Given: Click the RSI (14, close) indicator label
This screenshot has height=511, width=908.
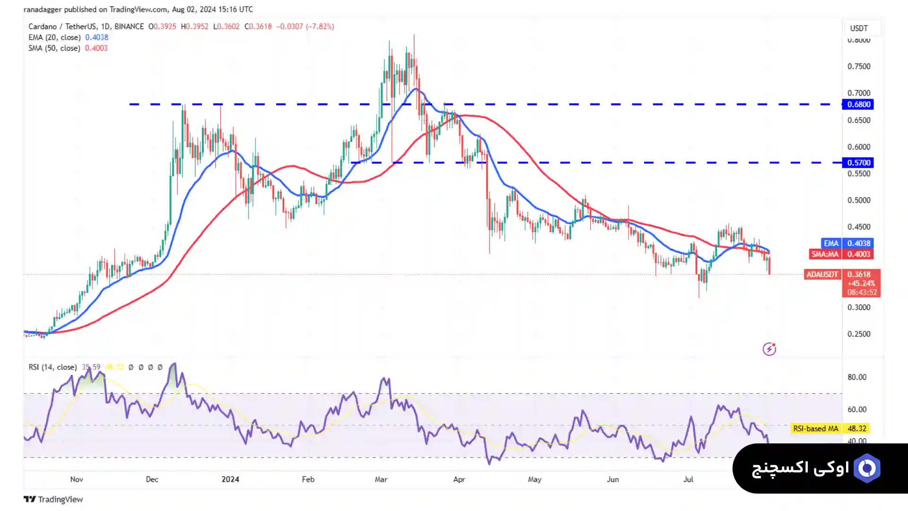Looking at the screenshot, I should pyautogui.click(x=52, y=367).
